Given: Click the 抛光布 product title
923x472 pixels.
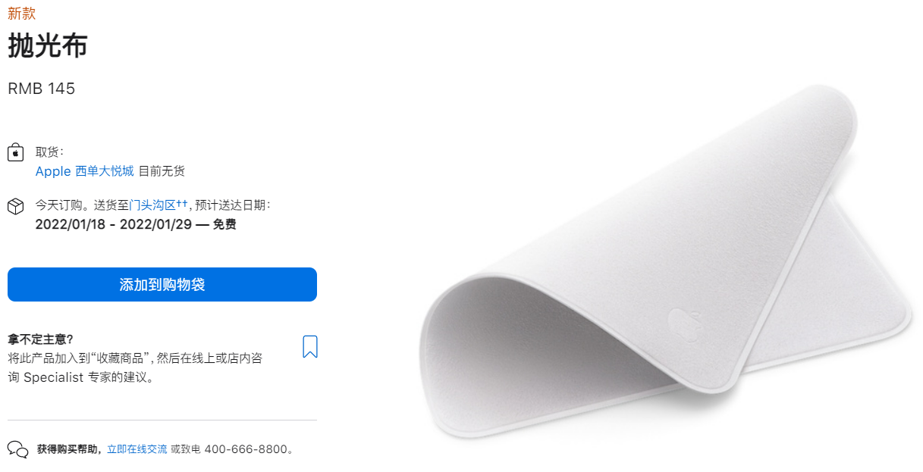Looking at the screenshot, I should pos(48,47).
